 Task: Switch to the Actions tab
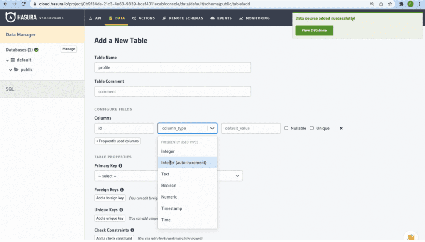pos(144,18)
